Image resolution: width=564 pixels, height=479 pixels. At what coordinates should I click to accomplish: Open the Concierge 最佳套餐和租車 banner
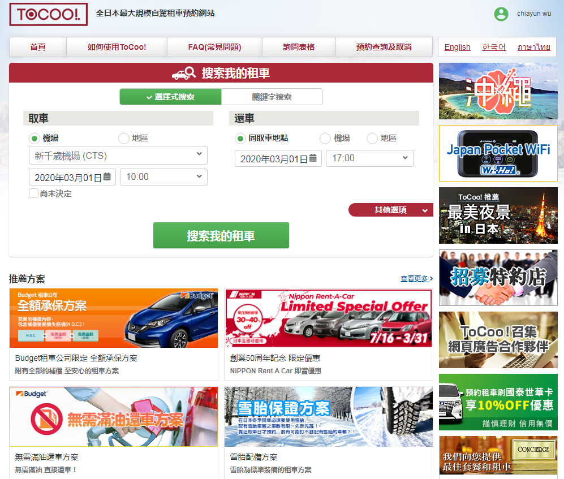pyautogui.click(x=498, y=456)
